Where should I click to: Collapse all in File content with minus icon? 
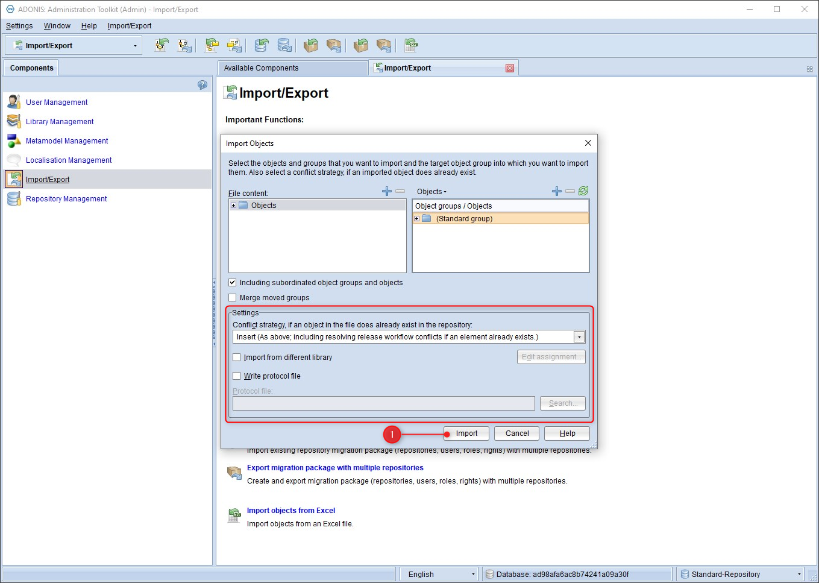coord(400,191)
